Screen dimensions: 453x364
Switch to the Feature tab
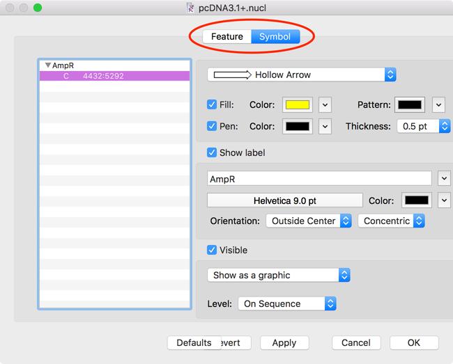pyautogui.click(x=227, y=37)
